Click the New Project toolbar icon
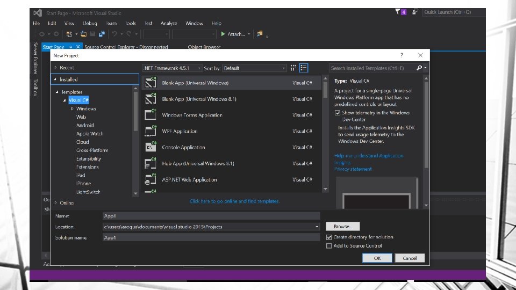This screenshot has height=290, width=516. point(69,34)
